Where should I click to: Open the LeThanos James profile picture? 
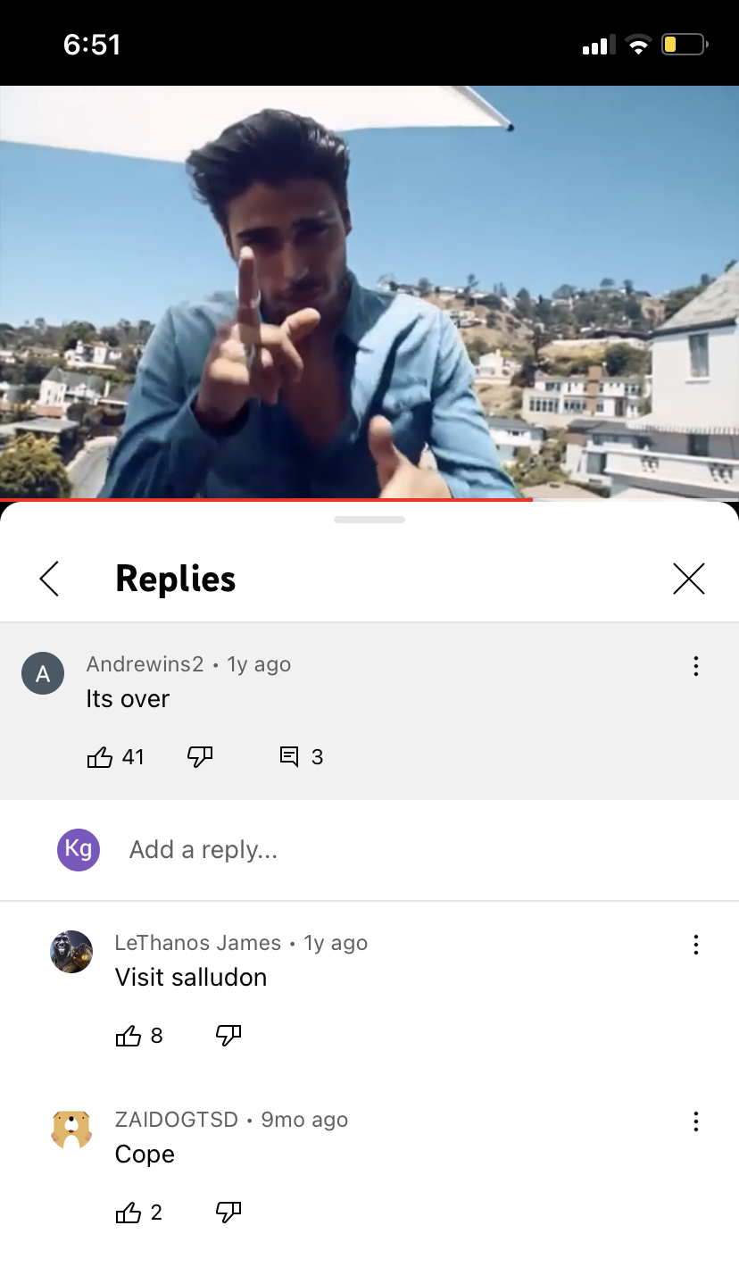pos(71,952)
